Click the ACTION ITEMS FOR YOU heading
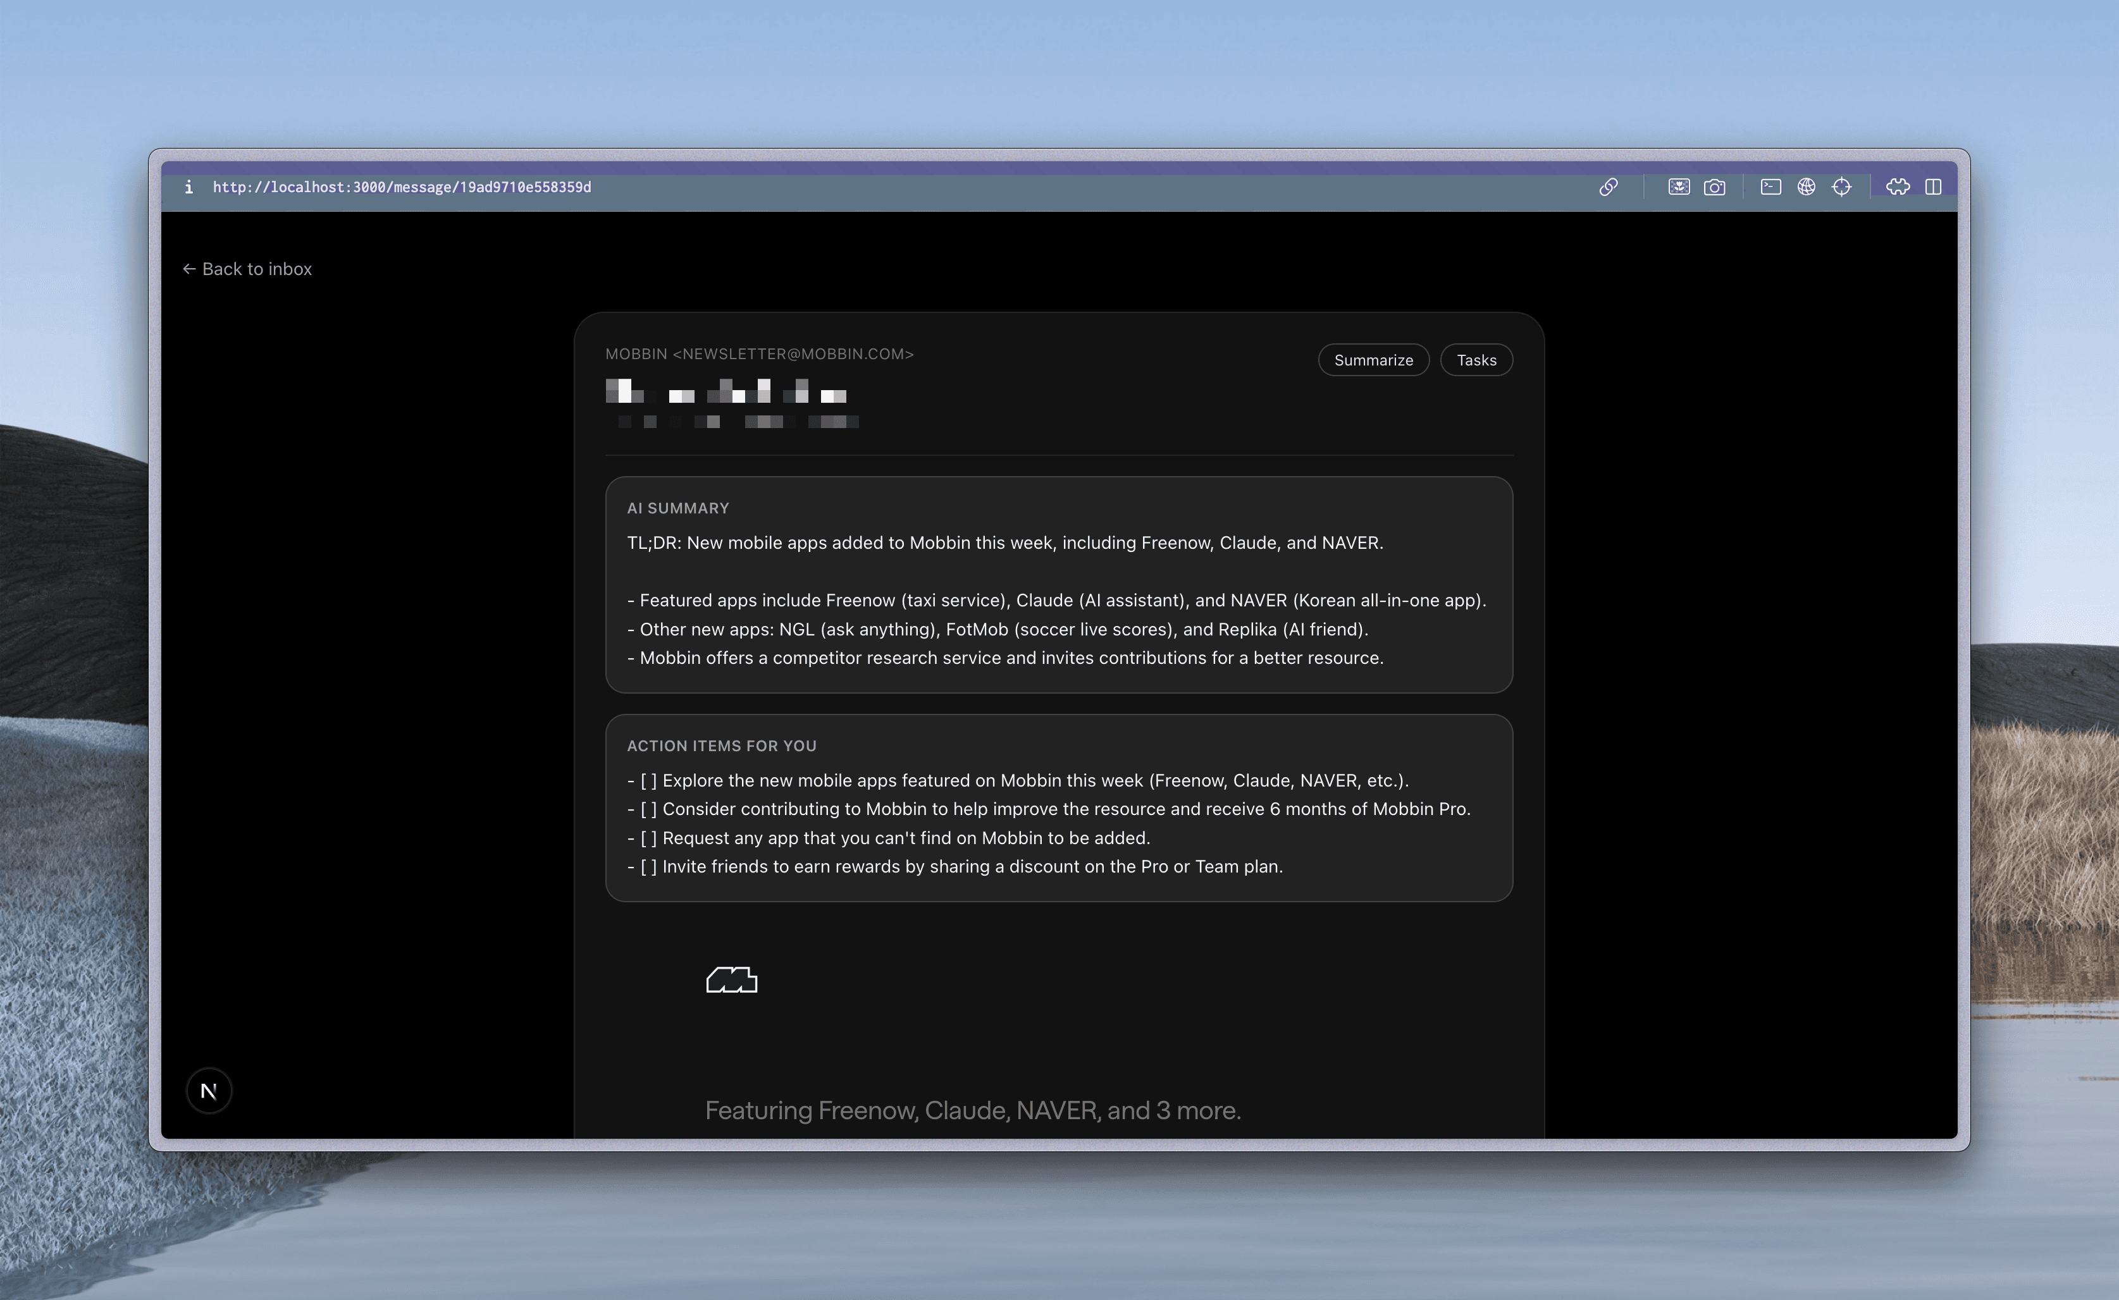The width and height of the screenshot is (2119, 1300). 722,745
